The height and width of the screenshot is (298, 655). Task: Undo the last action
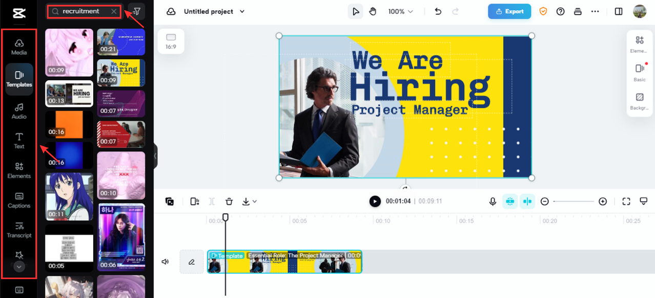[x=438, y=11]
